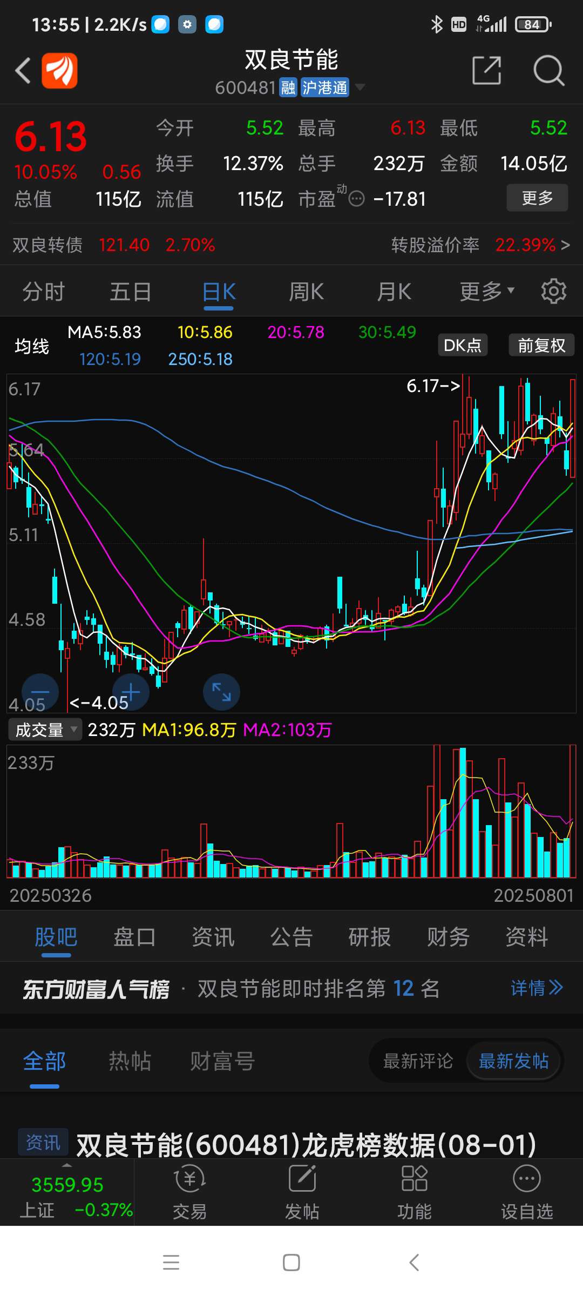
Task: Tap the 发帖 compose post icon
Action: 302,1192
